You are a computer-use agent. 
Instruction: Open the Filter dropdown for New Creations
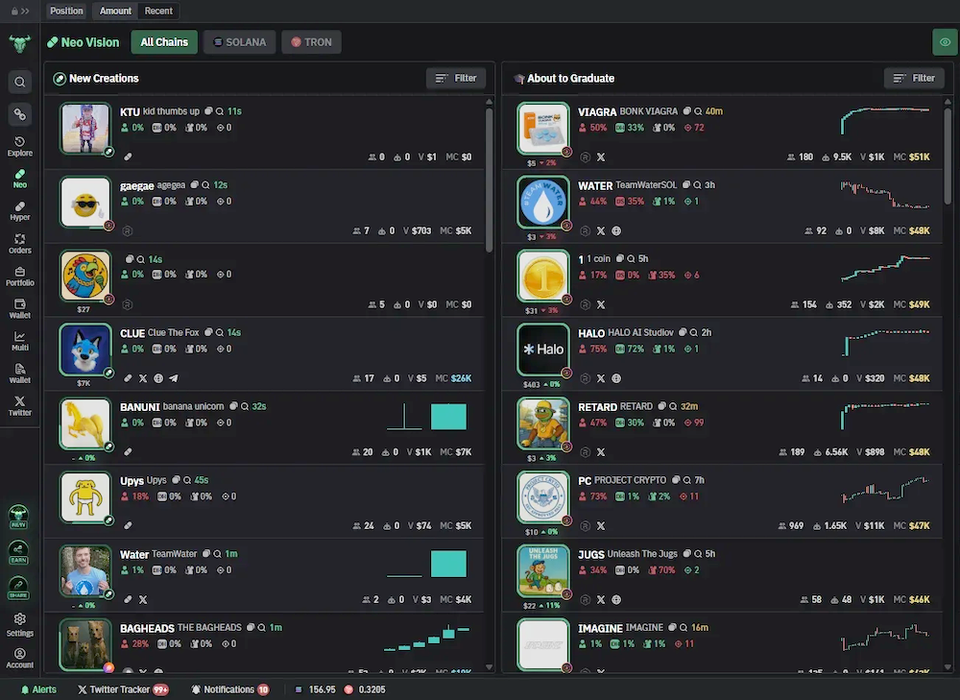point(455,78)
